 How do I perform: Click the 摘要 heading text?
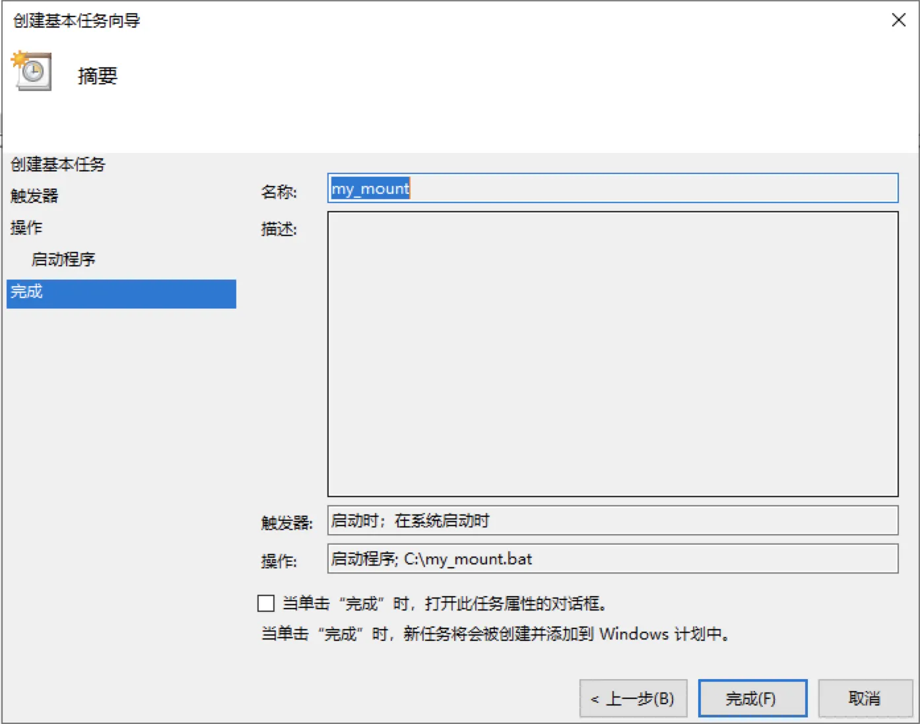coord(98,76)
